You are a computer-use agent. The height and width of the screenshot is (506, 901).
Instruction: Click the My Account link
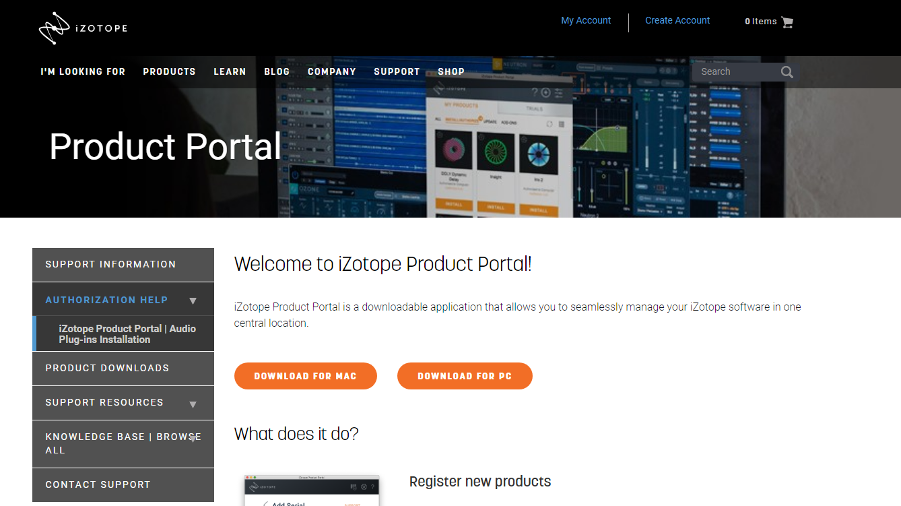[x=586, y=20]
